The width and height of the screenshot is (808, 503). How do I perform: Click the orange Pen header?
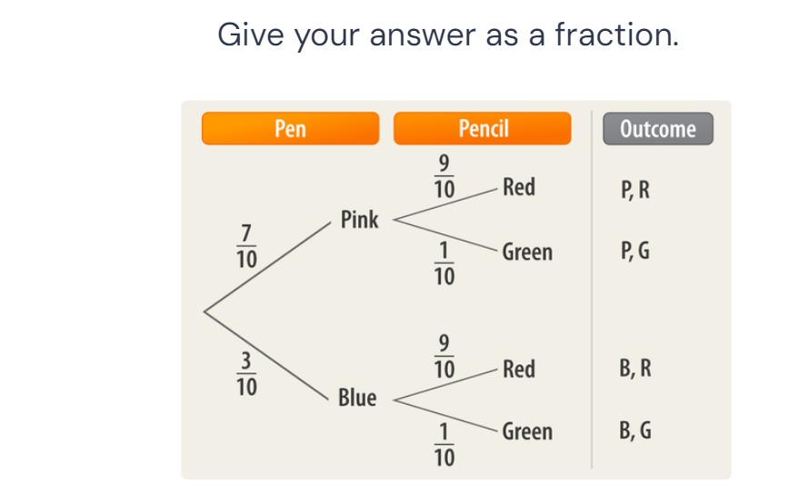pos(290,128)
